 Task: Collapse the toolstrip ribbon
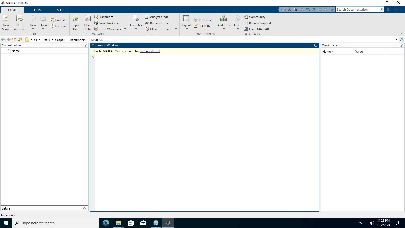[402, 33]
